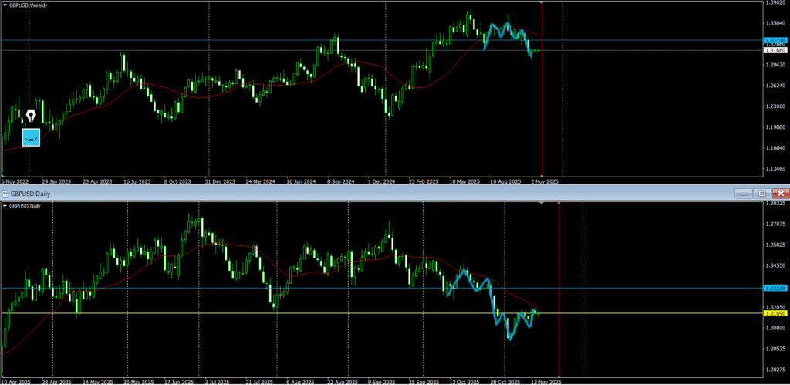Screen dimensions: 790x385
Task: Click the blue 1.33210 price label on daily chart
Action: click(775, 288)
